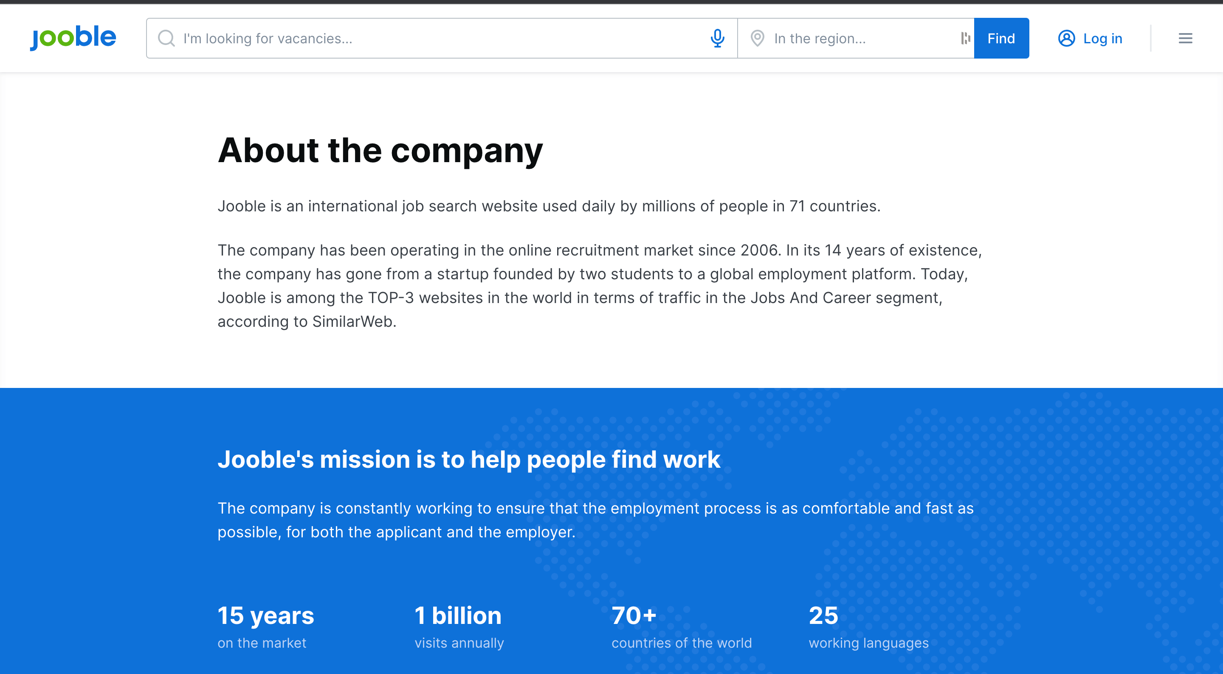
Task: Click the user profile avatar icon
Action: click(x=1066, y=39)
